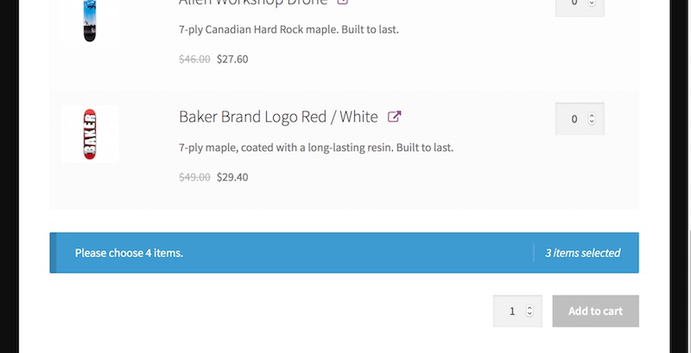Click stepper arrows on the bundle quantity
The height and width of the screenshot is (353, 691).
529,312
